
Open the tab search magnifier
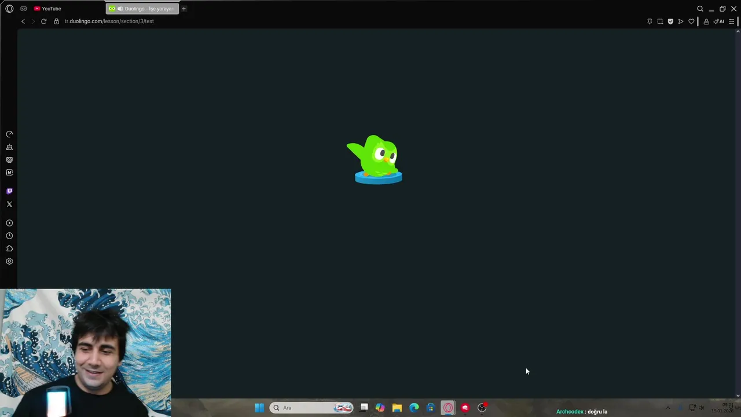700,9
